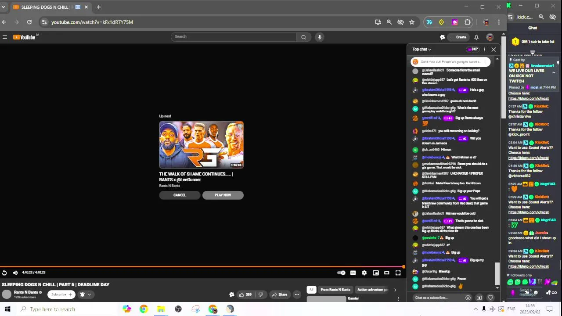Close the YouTube live chat panel
562x316 pixels.
coord(494,50)
